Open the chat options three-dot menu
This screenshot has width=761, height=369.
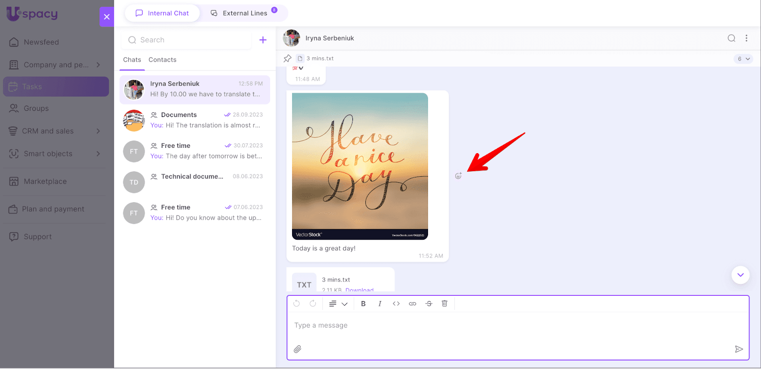746,39
